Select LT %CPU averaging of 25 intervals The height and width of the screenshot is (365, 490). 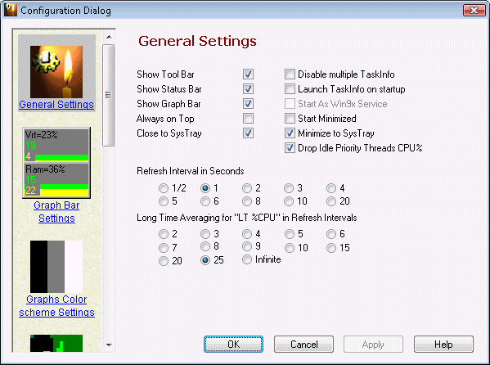click(205, 260)
